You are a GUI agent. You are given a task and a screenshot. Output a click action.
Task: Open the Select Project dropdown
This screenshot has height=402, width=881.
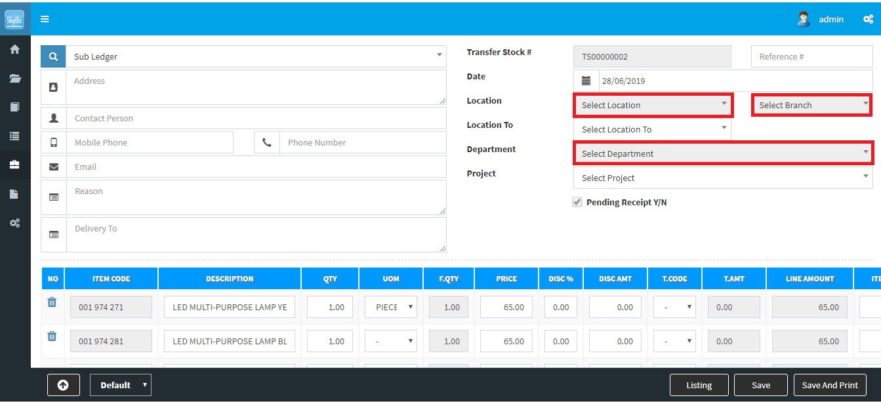coord(722,178)
